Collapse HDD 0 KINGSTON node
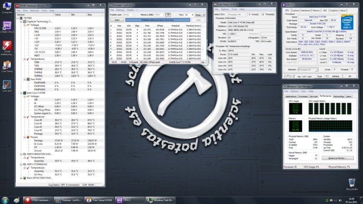The height and width of the screenshot is (204, 363). (21, 154)
